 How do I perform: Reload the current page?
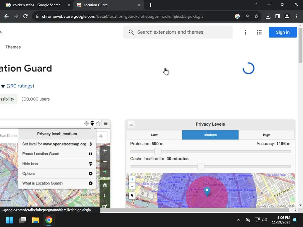click(x=25, y=17)
